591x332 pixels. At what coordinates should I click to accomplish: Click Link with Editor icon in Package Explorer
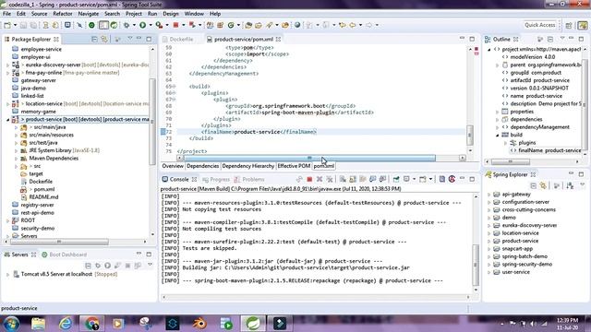click(104, 39)
